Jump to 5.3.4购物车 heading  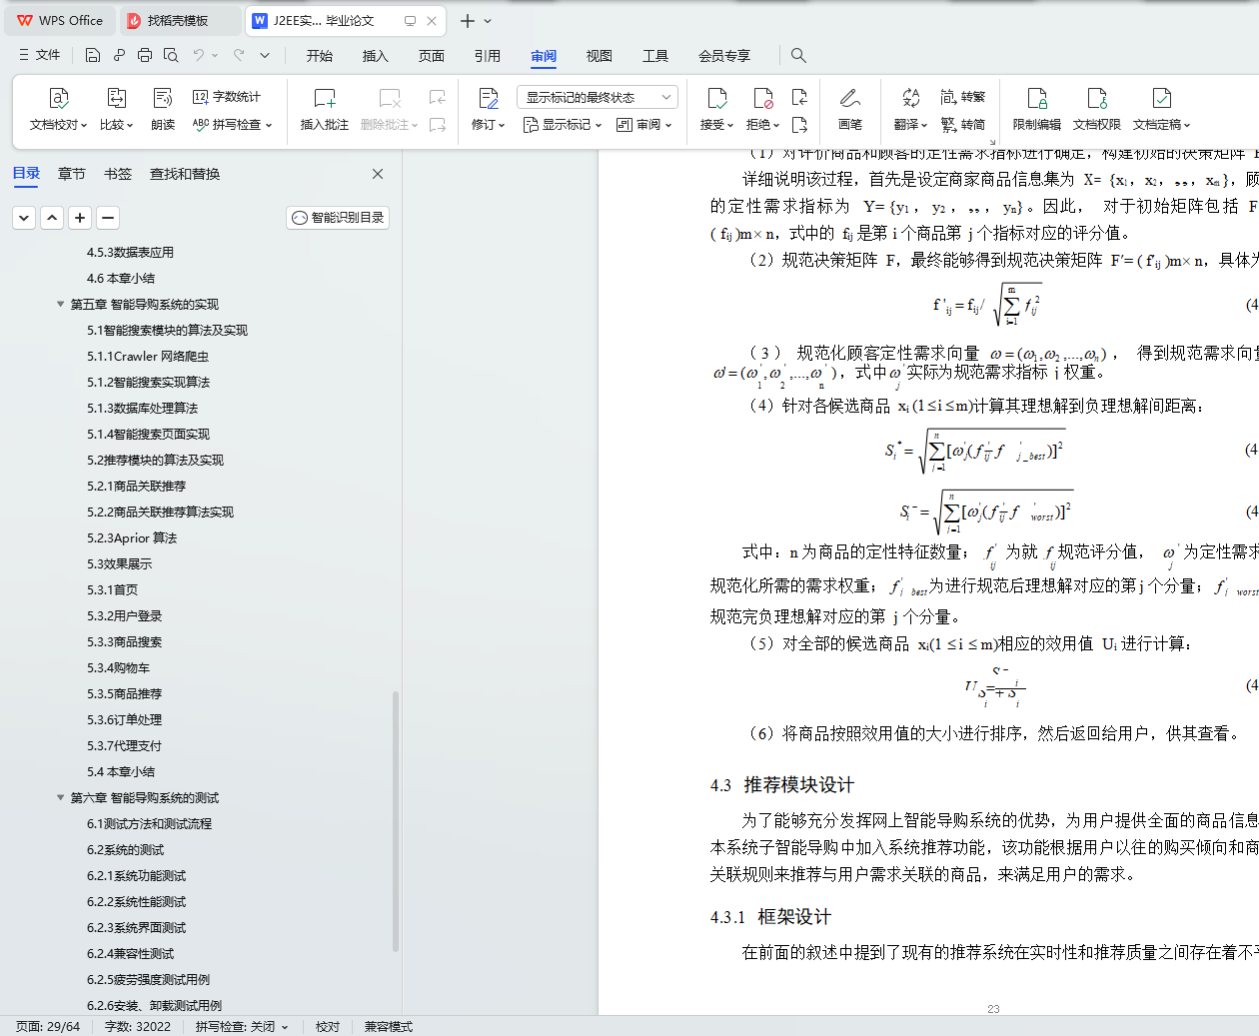tap(118, 668)
